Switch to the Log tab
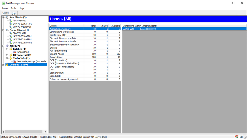The width and height of the screenshot is (247, 139). pyautogui.click(x=14, y=13)
